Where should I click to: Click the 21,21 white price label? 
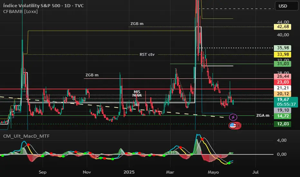point(283,88)
